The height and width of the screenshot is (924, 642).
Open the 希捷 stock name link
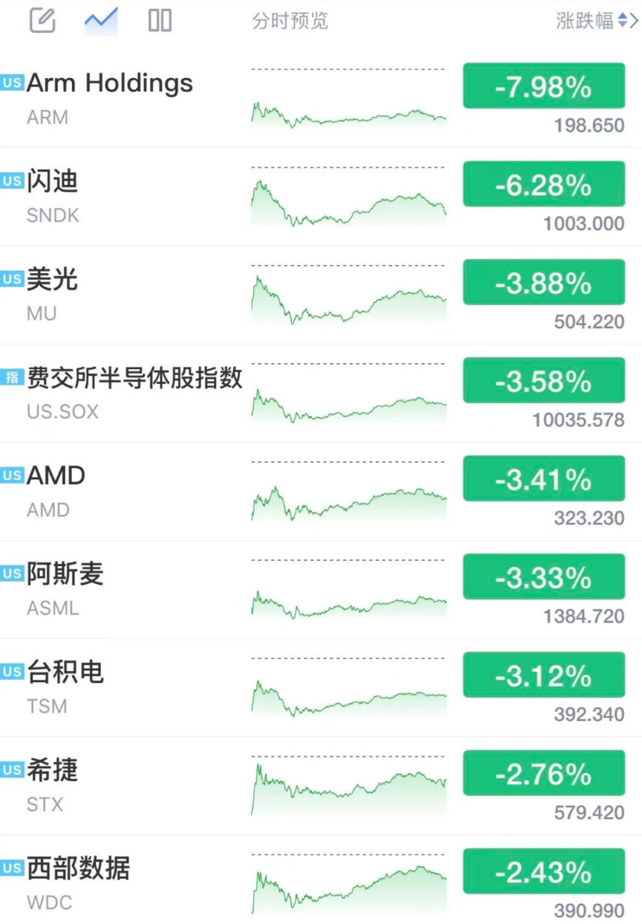(x=52, y=770)
